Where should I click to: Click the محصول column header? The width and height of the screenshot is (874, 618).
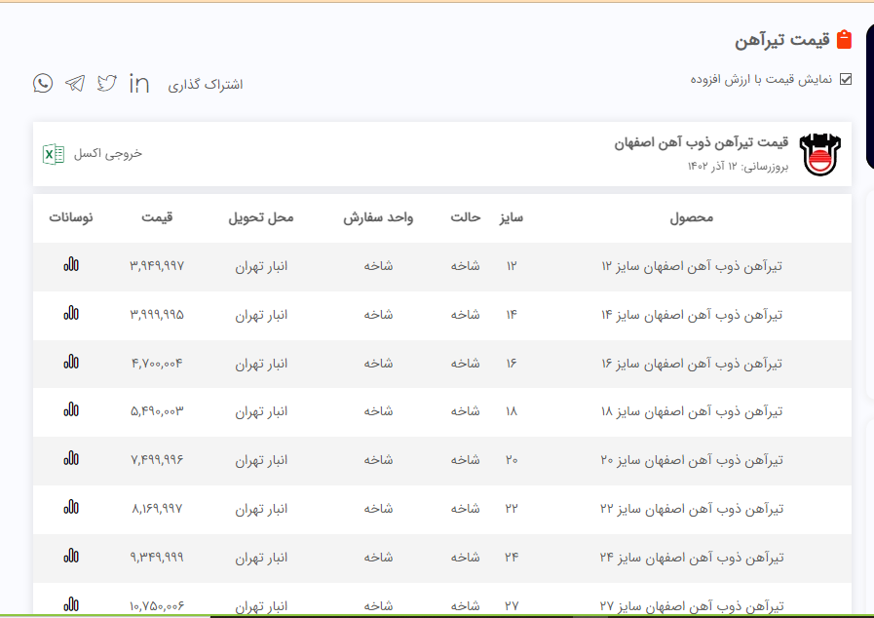pyautogui.click(x=692, y=217)
